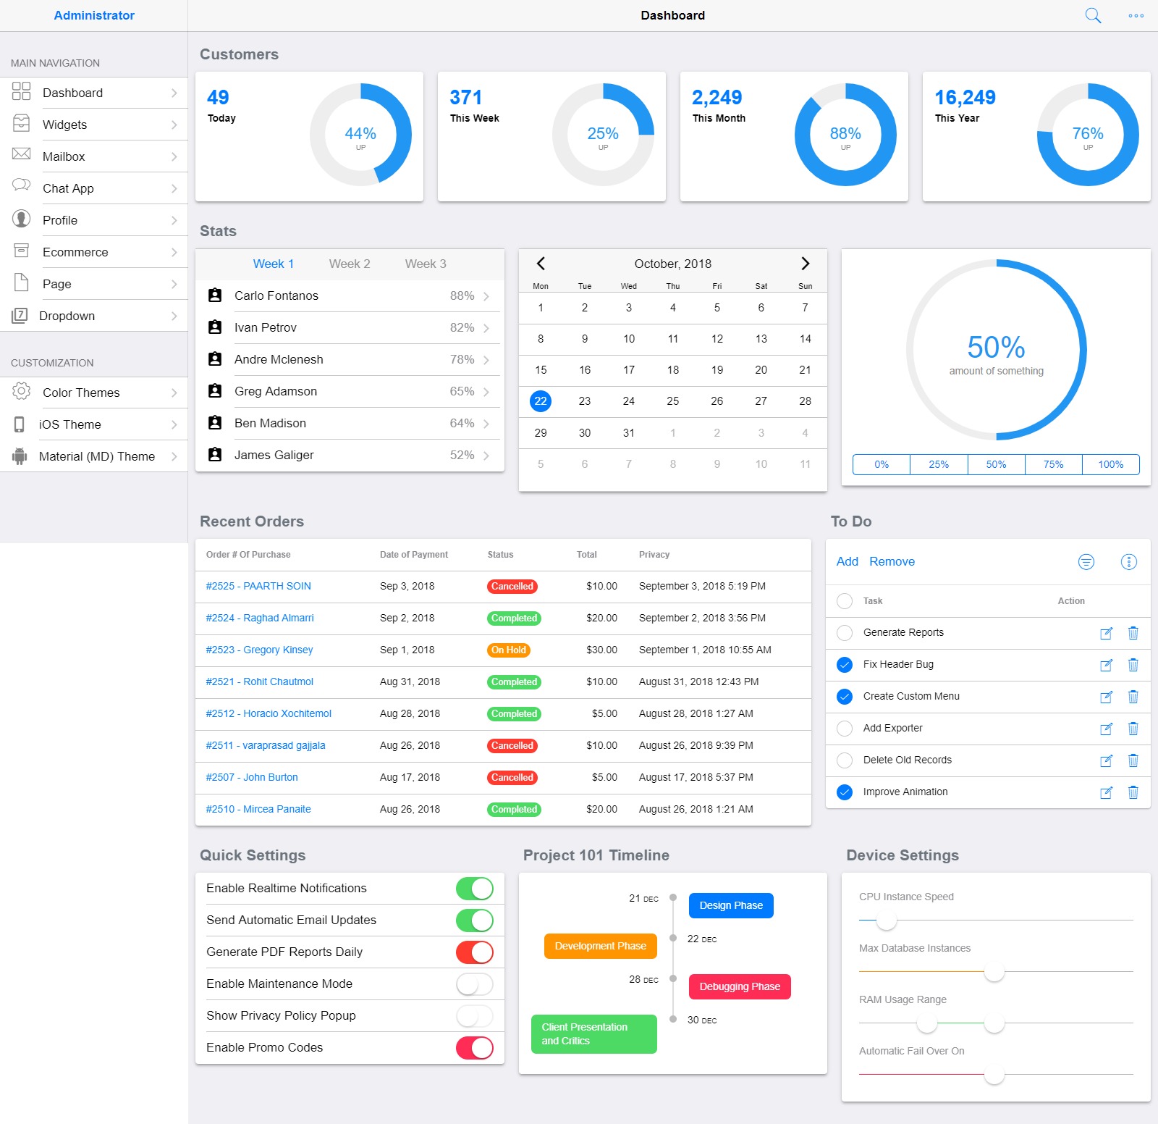The height and width of the screenshot is (1124, 1158).
Task: Expand the Color Themes menu chevron
Action: pyautogui.click(x=174, y=393)
